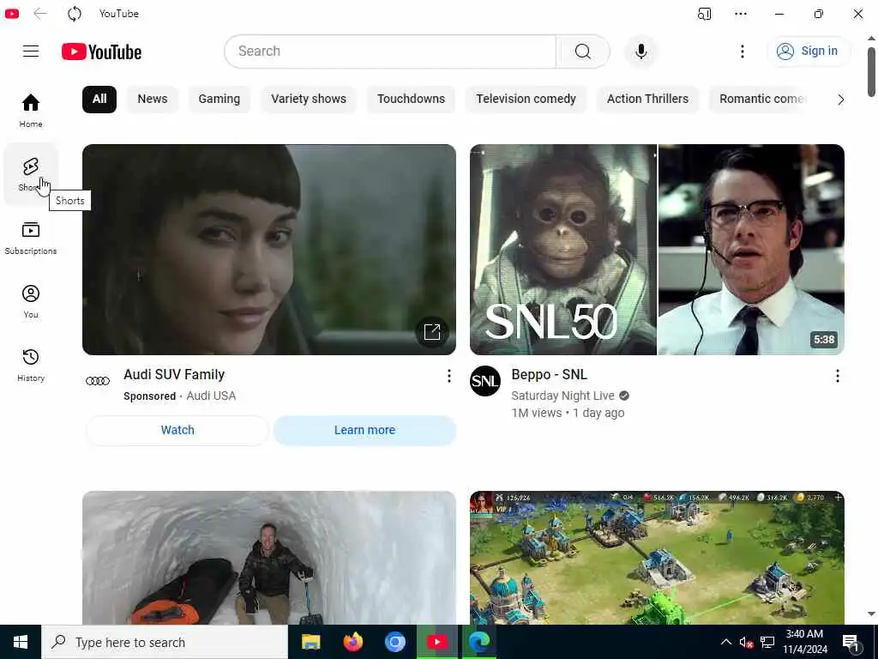
Task: Click the external link icon on the Audi thumbnail
Action: pyautogui.click(x=432, y=332)
